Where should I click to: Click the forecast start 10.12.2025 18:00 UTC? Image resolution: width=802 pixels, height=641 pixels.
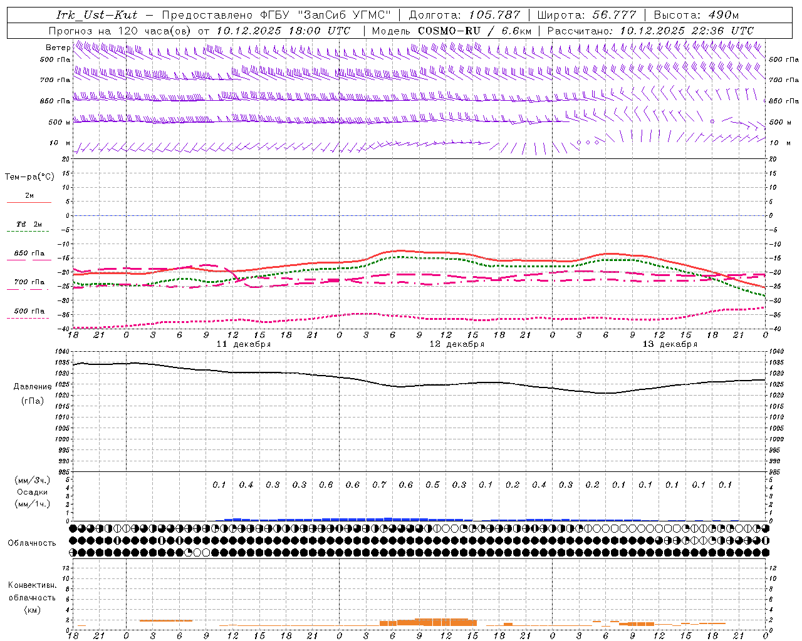283,30
